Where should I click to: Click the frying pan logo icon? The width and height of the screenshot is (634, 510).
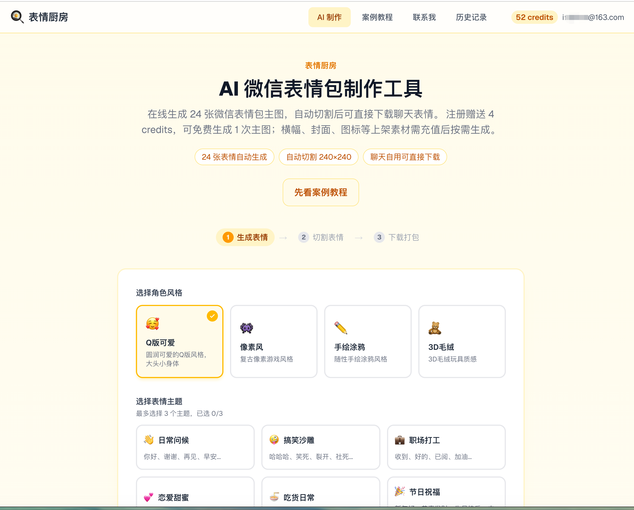coord(17,17)
